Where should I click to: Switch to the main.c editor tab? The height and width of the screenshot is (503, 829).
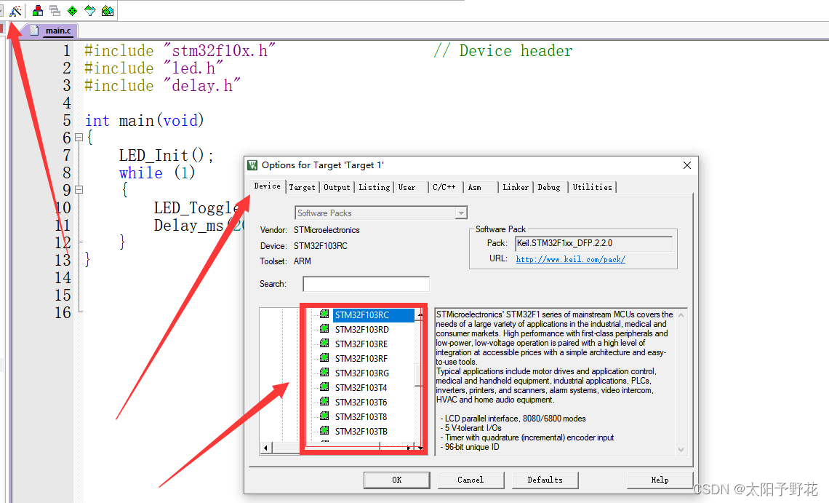point(52,31)
